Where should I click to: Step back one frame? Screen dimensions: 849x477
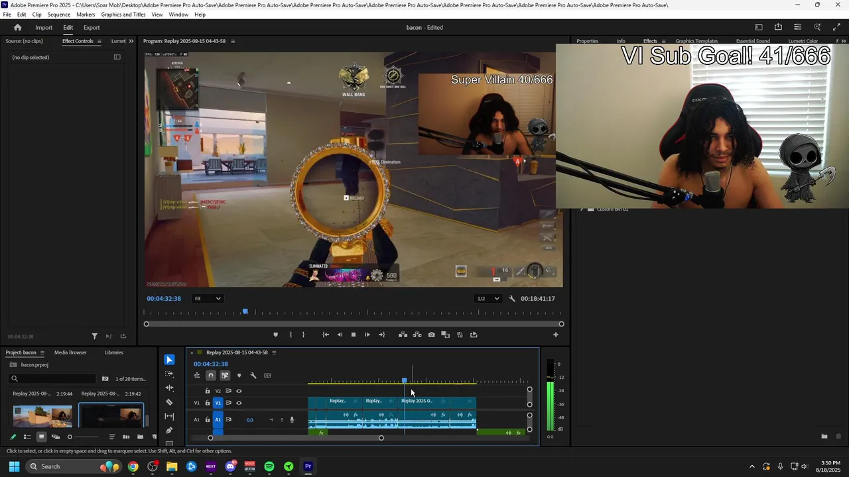[340, 335]
